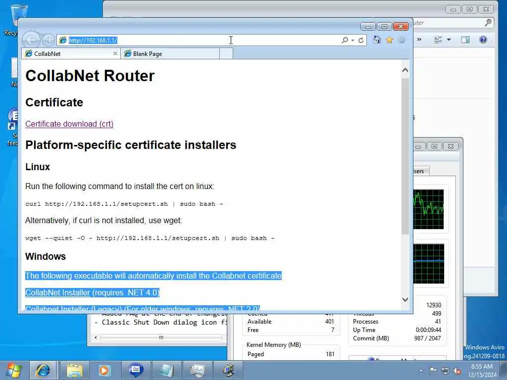Click the vertical scrollbar thumb of the page
507x380 pixels.
click(x=405, y=156)
